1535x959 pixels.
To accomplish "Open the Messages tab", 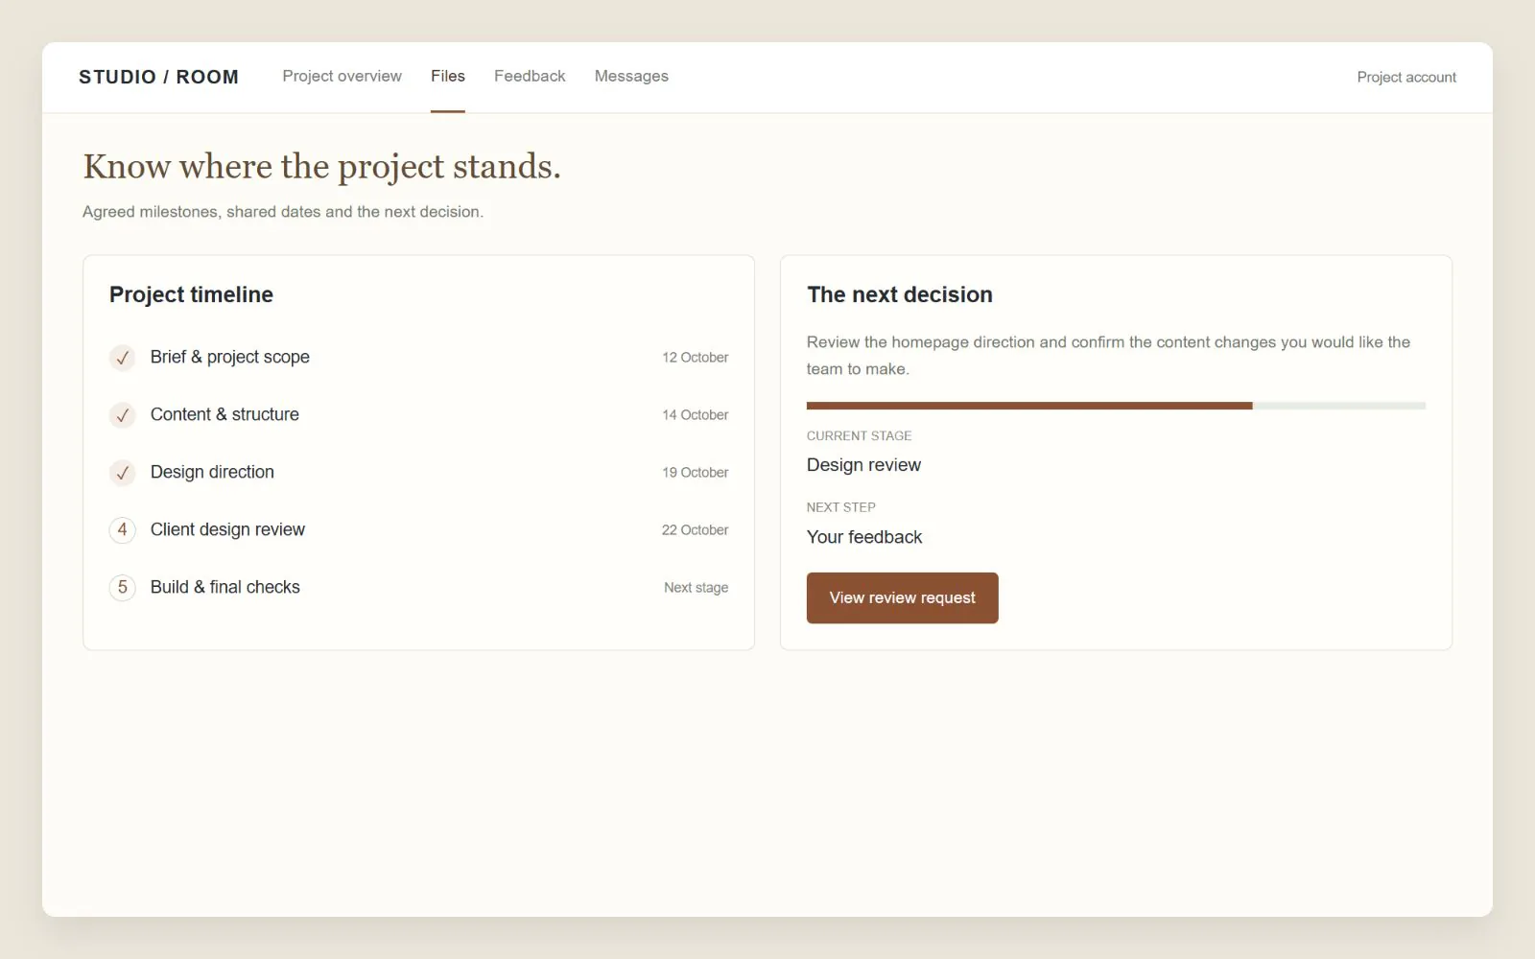I will point(631,76).
